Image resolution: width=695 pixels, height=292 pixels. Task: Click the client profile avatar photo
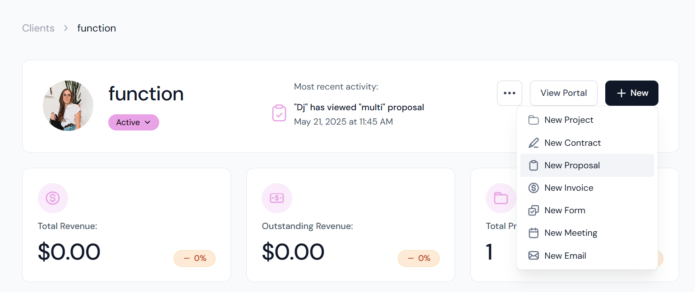click(x=68, y=106)
